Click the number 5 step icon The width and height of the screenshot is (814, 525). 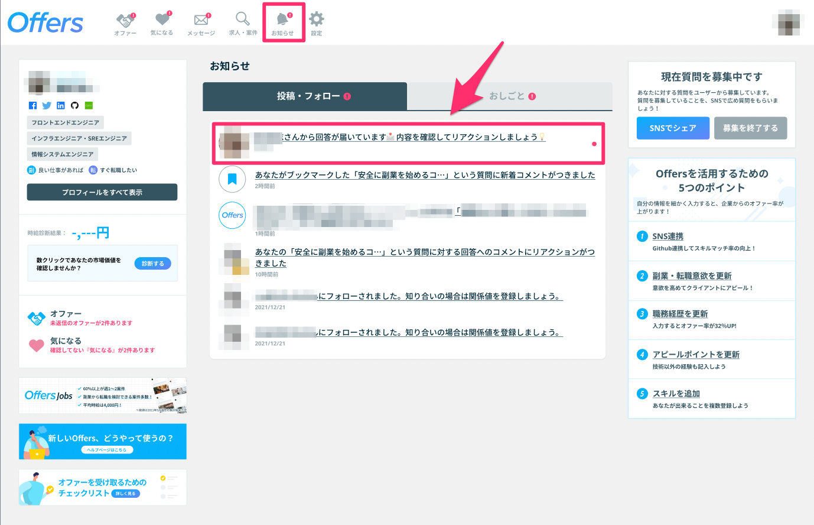[642, 394]
